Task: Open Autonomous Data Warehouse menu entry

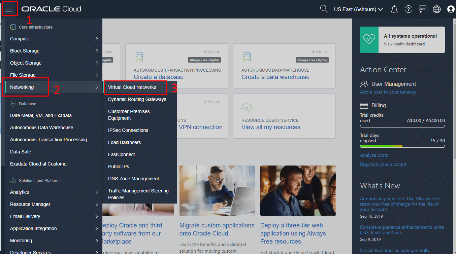Action: 41,128
